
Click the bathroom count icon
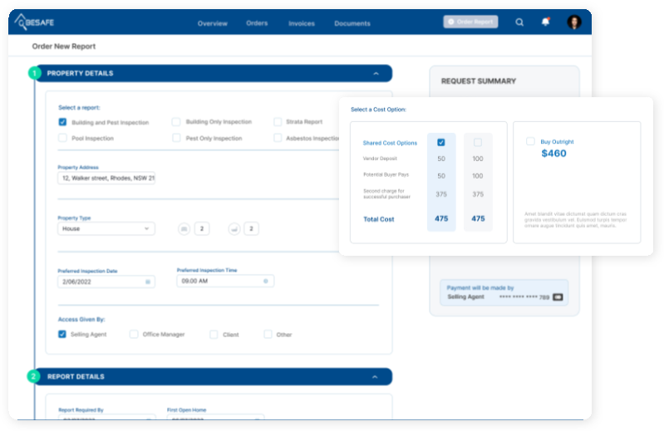[234, 228]
